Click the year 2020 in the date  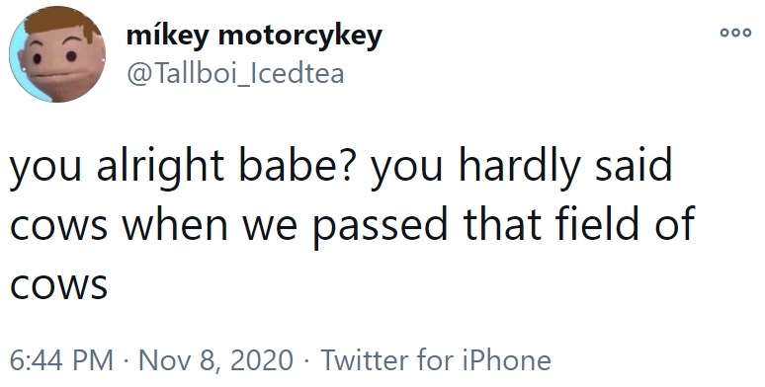(x=261, y=360)
